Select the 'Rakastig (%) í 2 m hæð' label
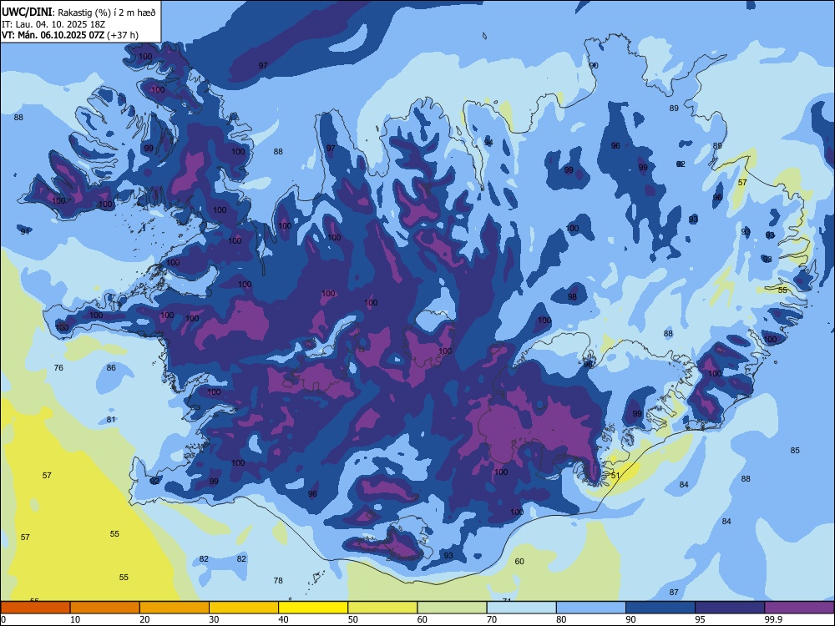This screenshot has width=835, height=626. tap(107, 13)
